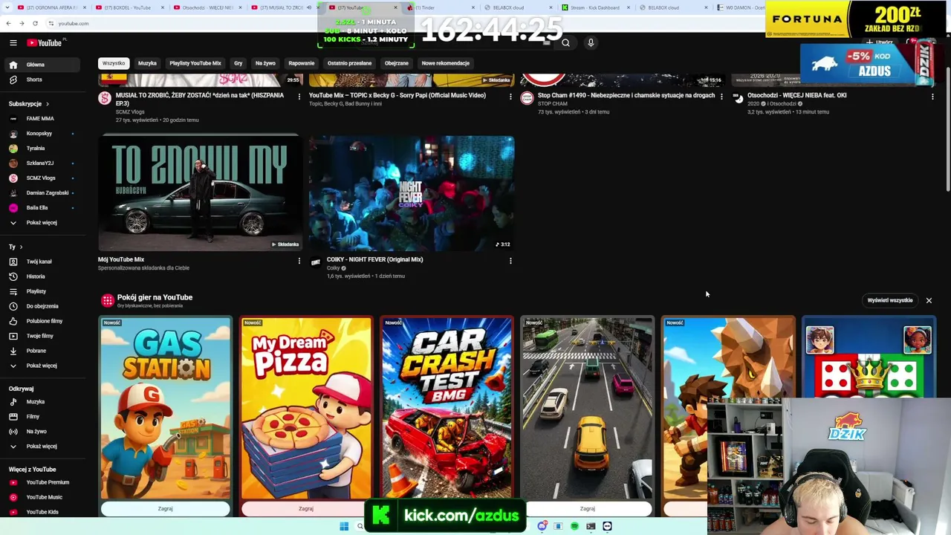The image size is (951, 535).
Task: Open YouTube Premium in the sidebar
Action: [41, 482]
